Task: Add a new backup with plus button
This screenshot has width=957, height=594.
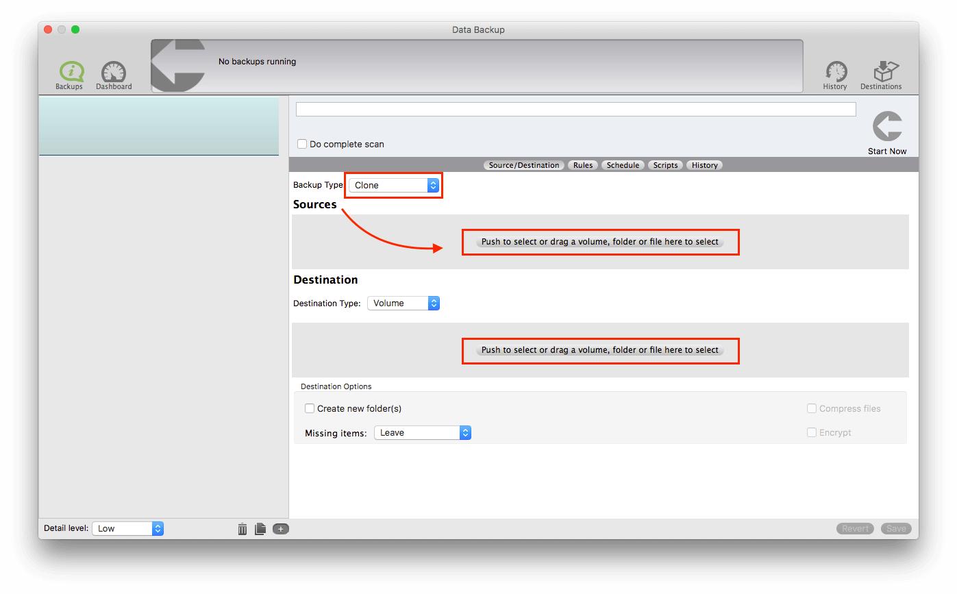Action: click(281, 529)
